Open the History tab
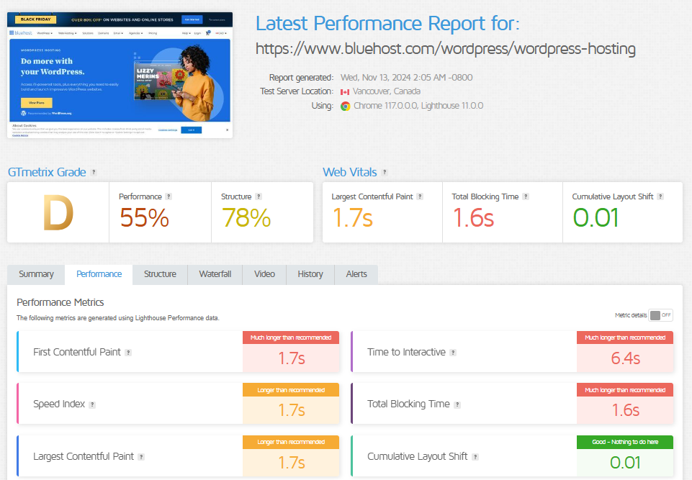The image size is (692, 480). pos(310,274)
